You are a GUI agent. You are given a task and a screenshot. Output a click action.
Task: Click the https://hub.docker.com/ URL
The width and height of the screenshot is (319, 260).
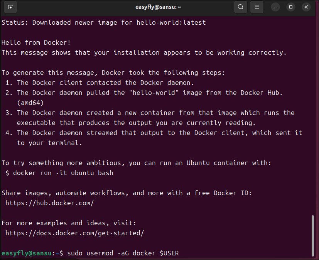[x=49, y=203]
